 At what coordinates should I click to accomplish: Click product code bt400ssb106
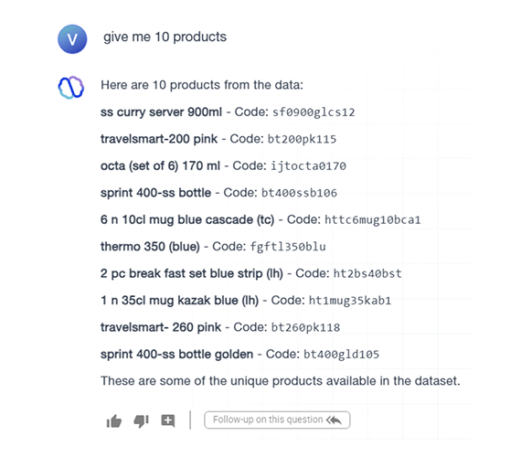click(299, 193)
